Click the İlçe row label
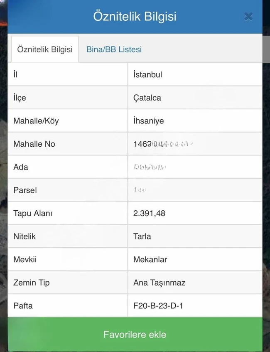This screenshot has width=270, height=352. 20,98
